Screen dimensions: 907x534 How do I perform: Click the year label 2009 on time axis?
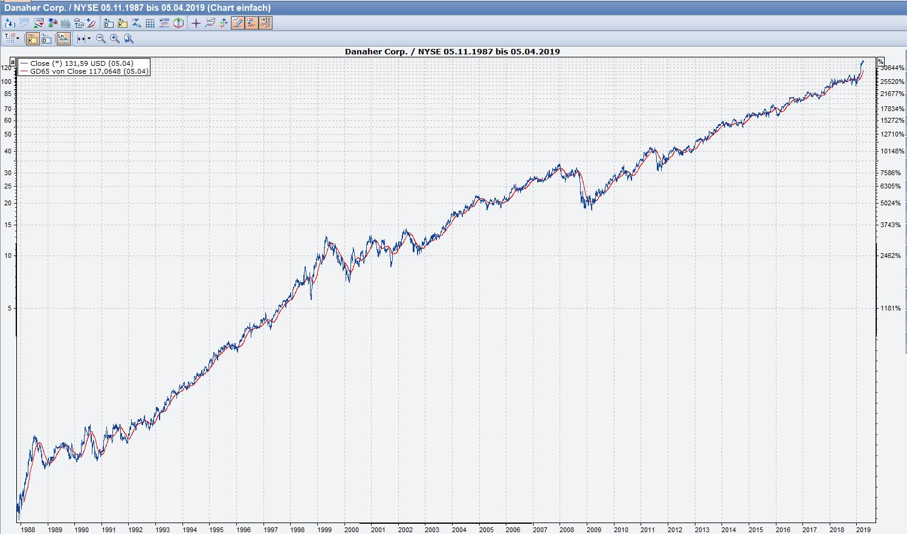594,530
